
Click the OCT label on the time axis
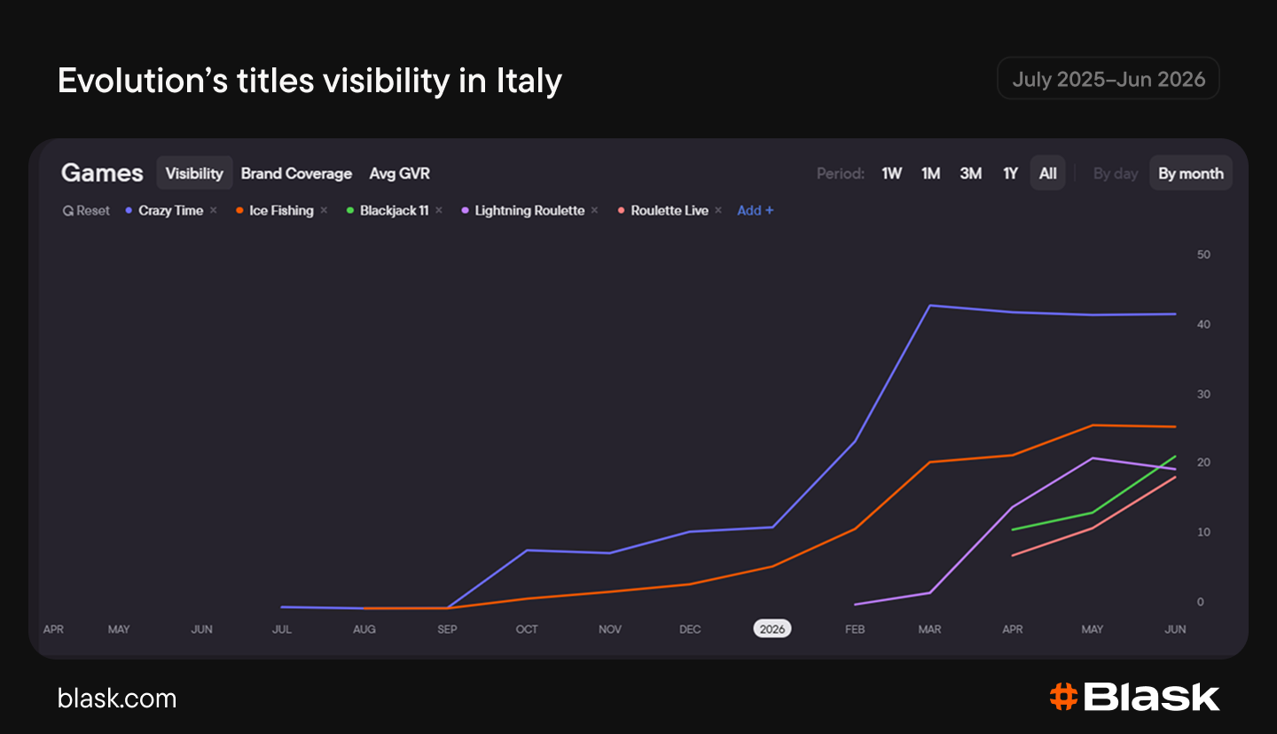coord(527,629)
